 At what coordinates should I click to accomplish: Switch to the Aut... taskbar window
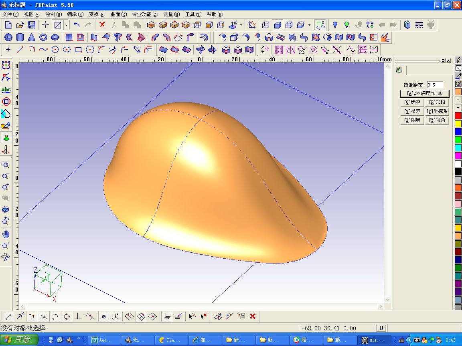tap(104, 340)
